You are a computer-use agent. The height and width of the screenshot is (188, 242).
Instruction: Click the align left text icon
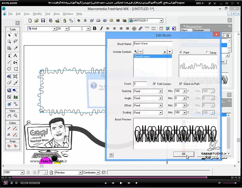[x=108, y=28]
